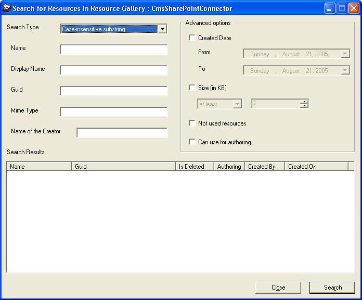362x300 pixels.
Task: Click the Close button
Action: pyautogui.click(x=278, y=287)
